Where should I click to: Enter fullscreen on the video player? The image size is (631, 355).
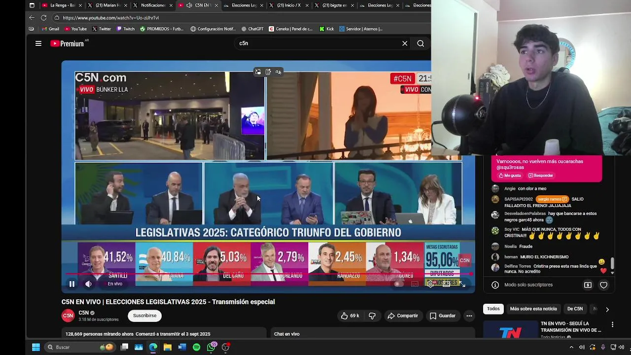pos(462,284)
